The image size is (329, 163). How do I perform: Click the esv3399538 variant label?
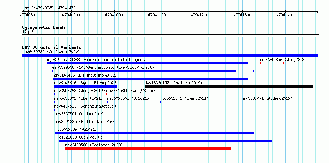click(103, 67)
